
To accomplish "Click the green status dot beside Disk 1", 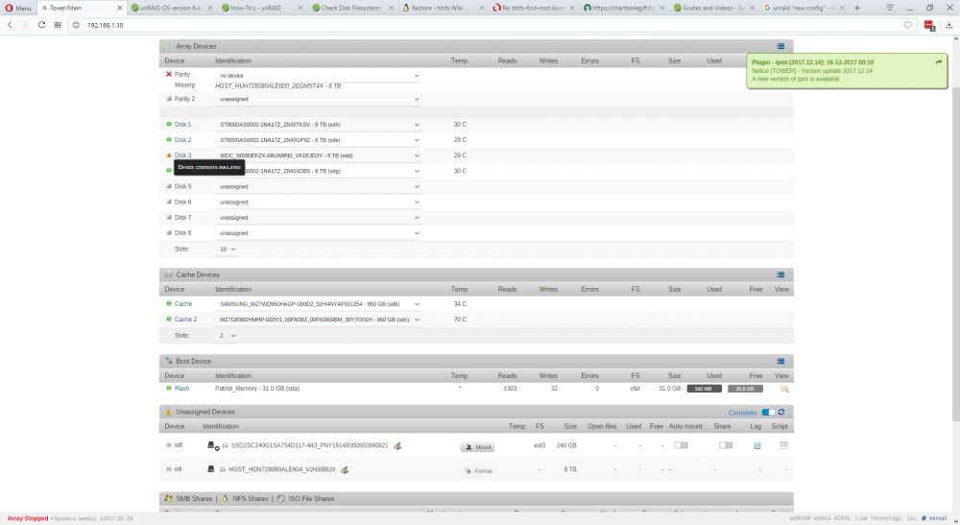I will 169,124.
